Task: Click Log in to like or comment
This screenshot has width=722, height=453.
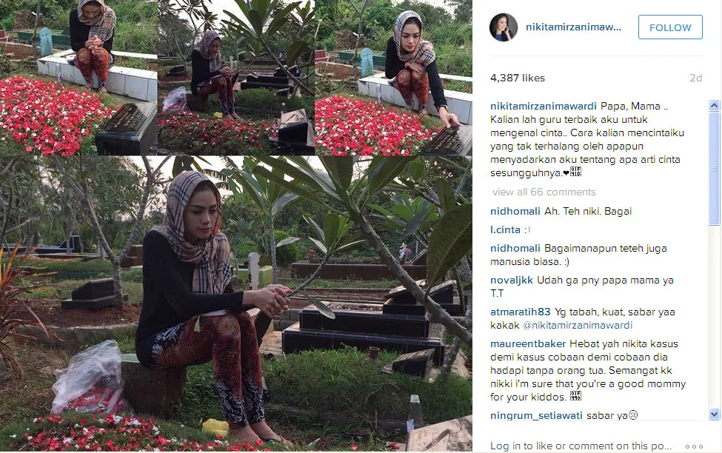Action: (581, 446)
